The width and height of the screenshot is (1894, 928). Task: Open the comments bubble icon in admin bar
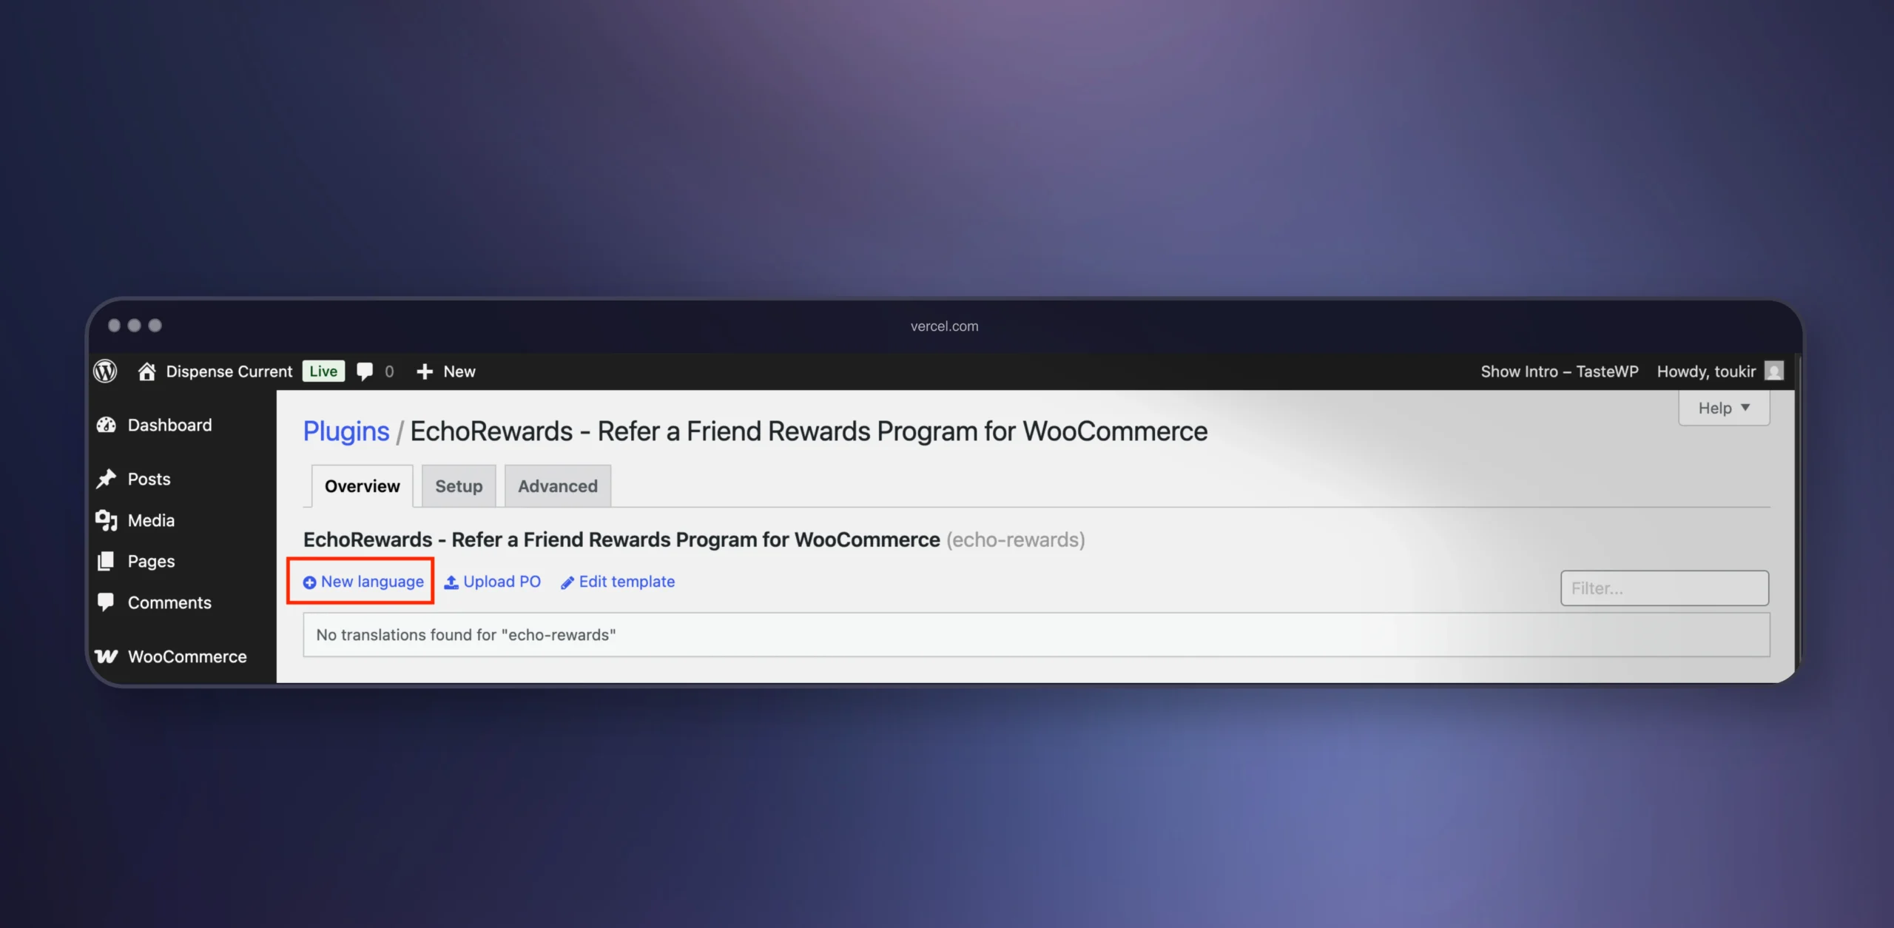click(365, 371)
